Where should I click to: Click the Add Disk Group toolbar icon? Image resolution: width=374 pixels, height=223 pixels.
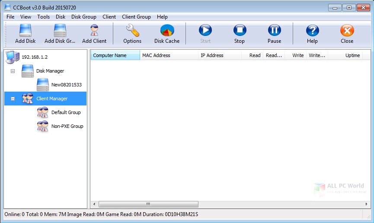point(60,31)
